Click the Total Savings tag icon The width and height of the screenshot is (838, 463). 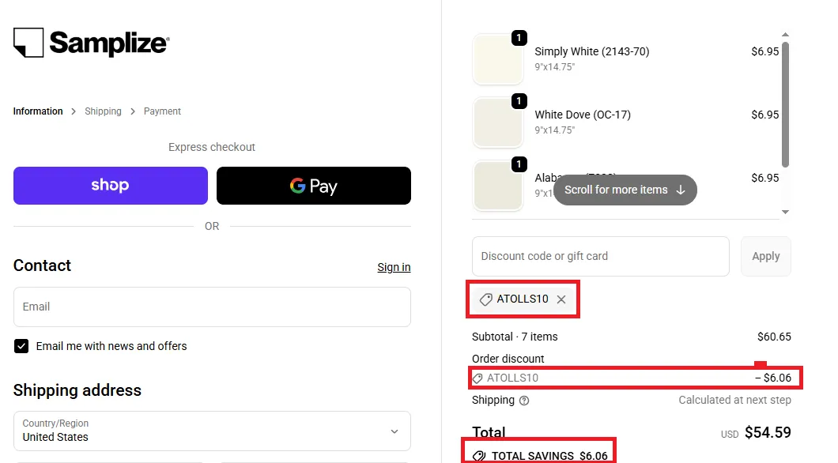click(479, 456)
